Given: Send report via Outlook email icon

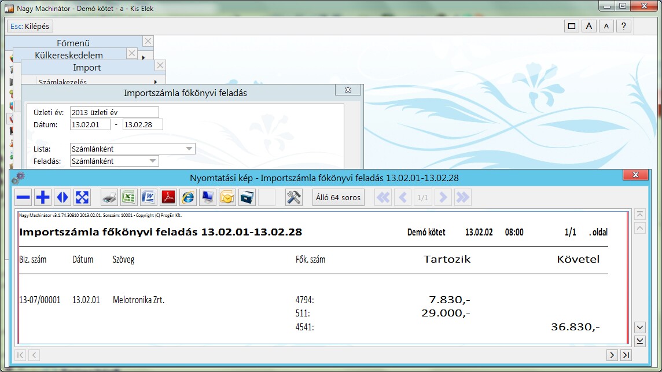Looking at the screenshot, I should [227, 197].
